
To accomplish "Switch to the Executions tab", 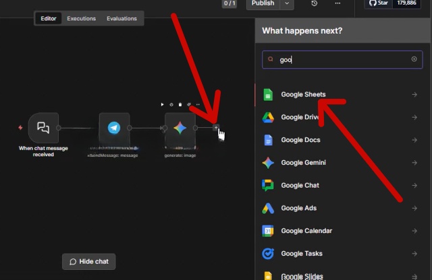I will 81,18.
